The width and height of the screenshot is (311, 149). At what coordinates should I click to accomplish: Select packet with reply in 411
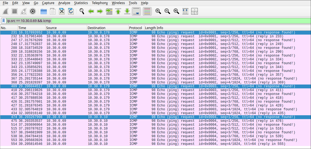pyautogui.click(x=155, y=90)
